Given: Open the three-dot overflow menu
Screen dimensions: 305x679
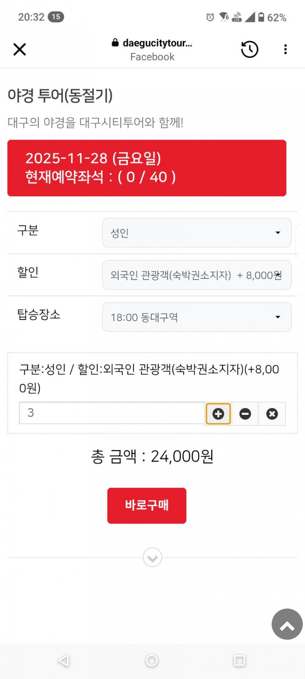Looking at the screenshot, I should (x=285, y=49).
